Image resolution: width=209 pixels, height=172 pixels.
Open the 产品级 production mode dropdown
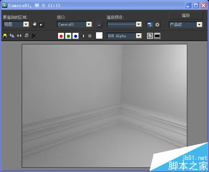(186, 25)
